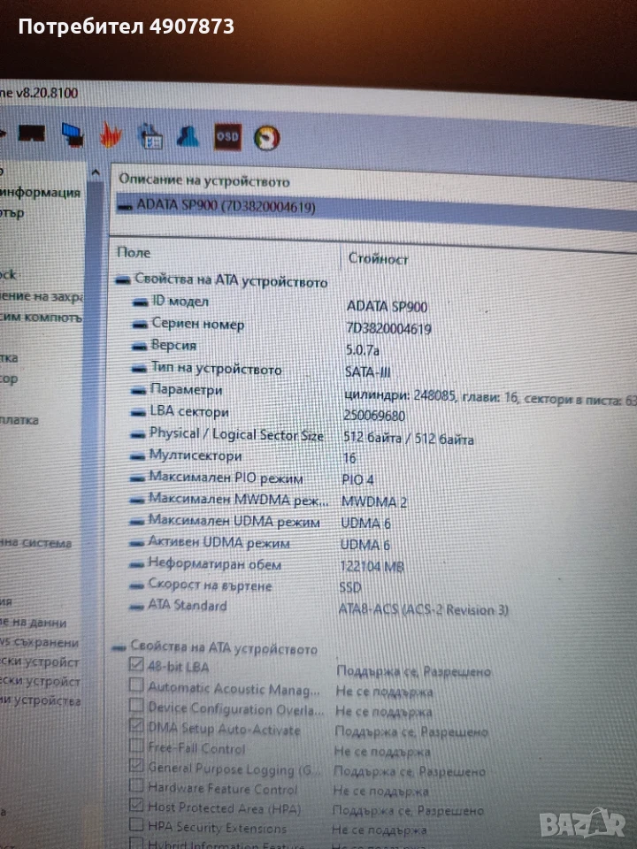Select UDMA 6 in Активен UDMA режим row
Viewport: 637px width, 849px height.
coord(365,545)
